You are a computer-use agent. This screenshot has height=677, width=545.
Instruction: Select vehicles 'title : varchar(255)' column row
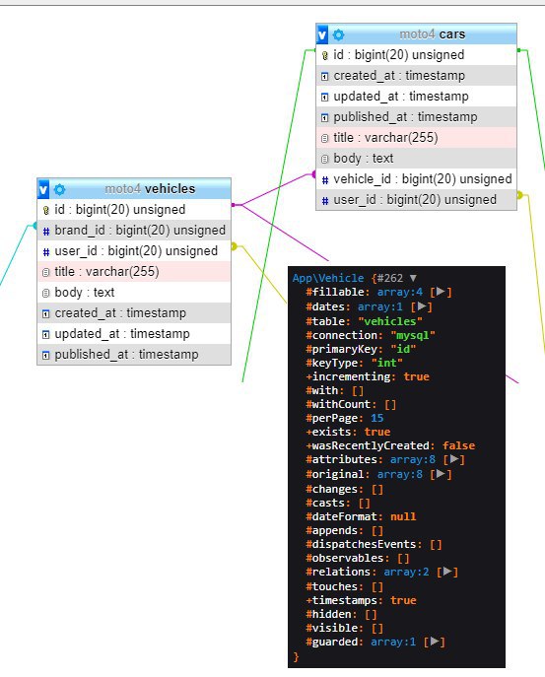click(134, 272)
